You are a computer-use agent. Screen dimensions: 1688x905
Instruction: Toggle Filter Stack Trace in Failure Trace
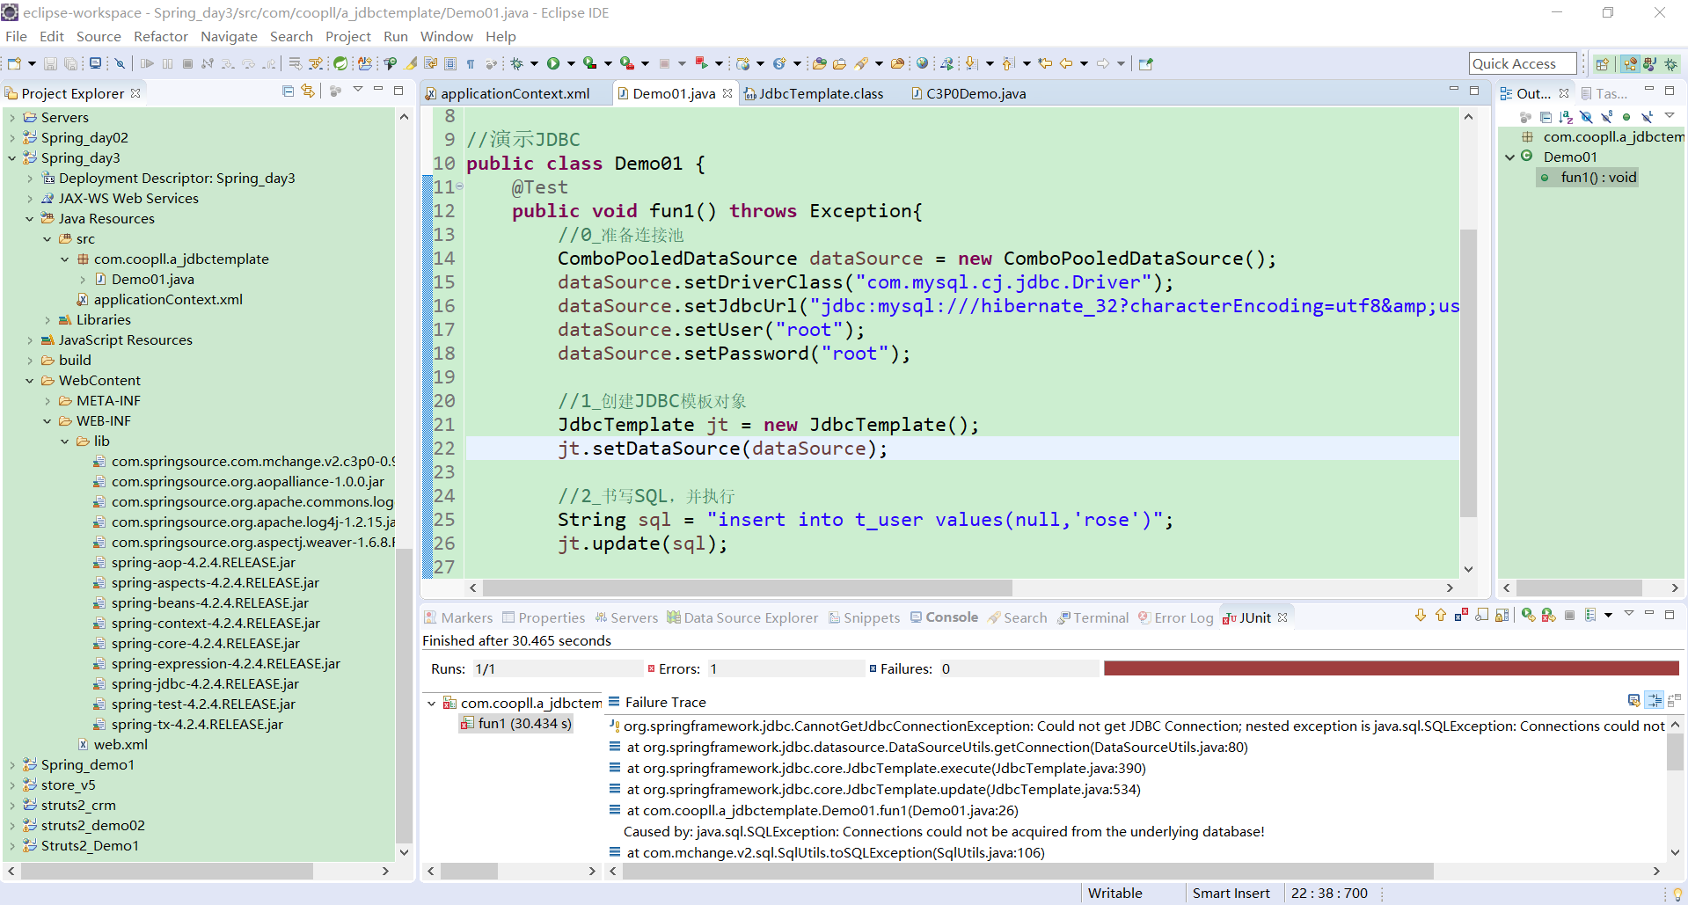click(1655, 700)
